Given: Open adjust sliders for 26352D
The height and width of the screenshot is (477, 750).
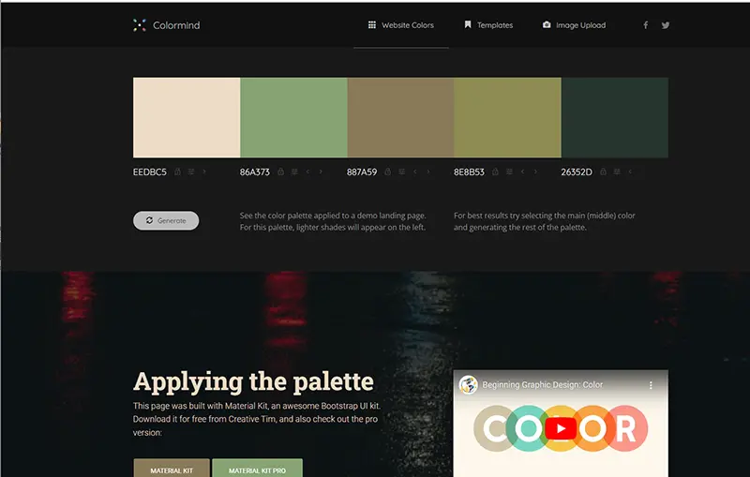Looking at the screenshot, I should [x=617, y=171].
